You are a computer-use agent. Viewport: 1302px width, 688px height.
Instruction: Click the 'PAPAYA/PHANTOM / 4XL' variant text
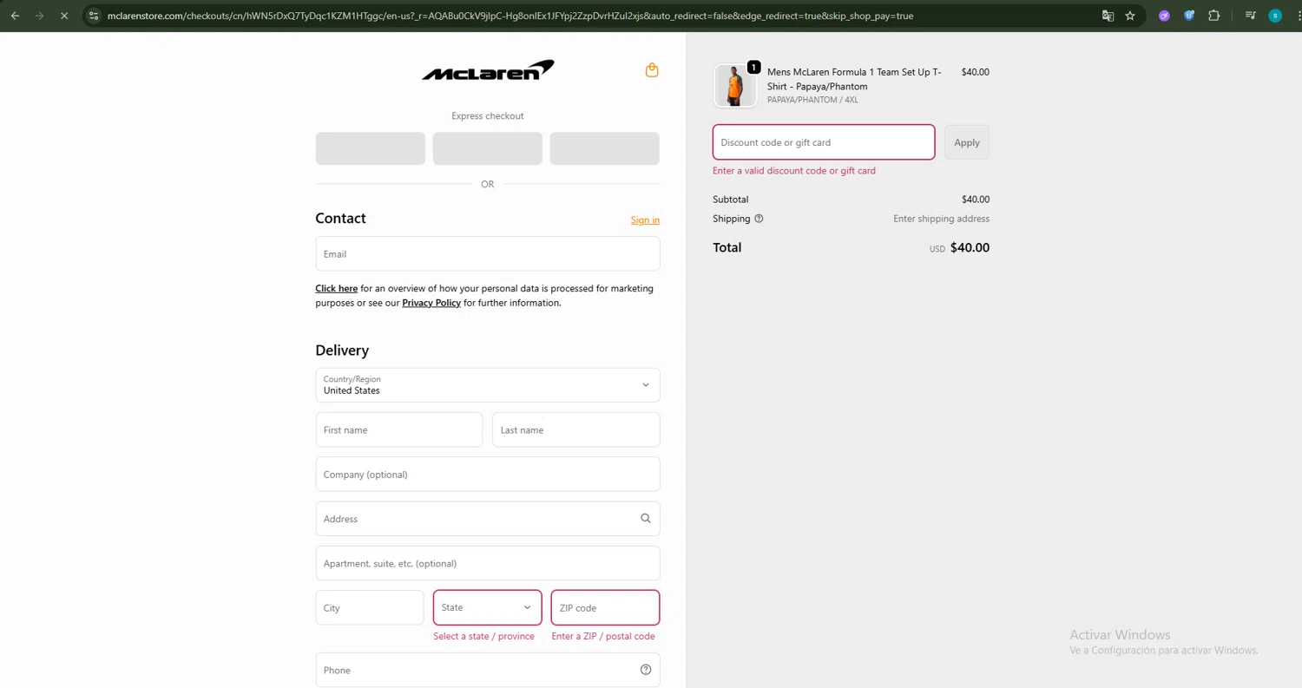[x=812, y=100]
